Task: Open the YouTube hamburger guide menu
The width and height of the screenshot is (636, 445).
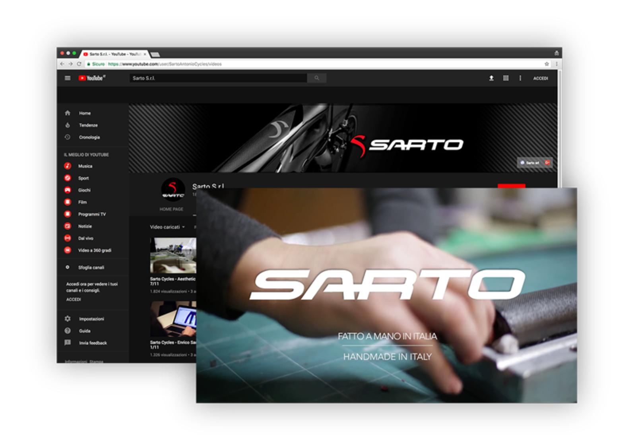Action: (x=68, y=78)
